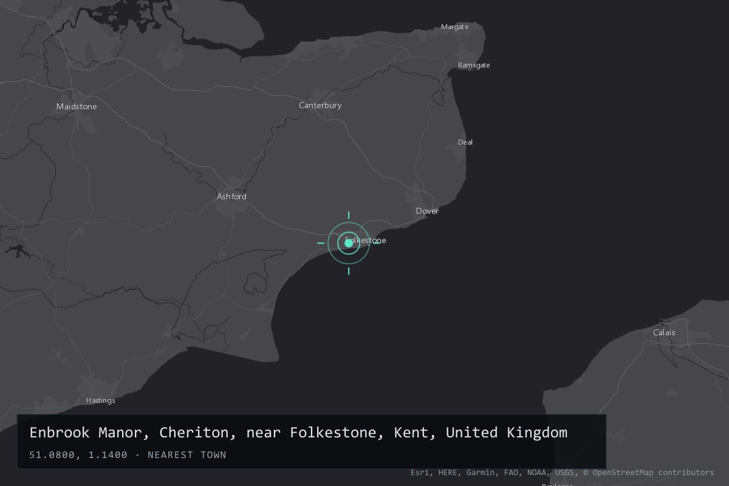
Task: Select the Ramsgate label
Action: click(474, 66)
